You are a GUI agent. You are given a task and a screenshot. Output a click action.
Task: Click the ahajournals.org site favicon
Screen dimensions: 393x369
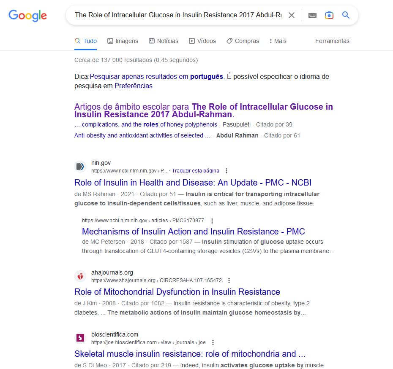click(80, 276)
